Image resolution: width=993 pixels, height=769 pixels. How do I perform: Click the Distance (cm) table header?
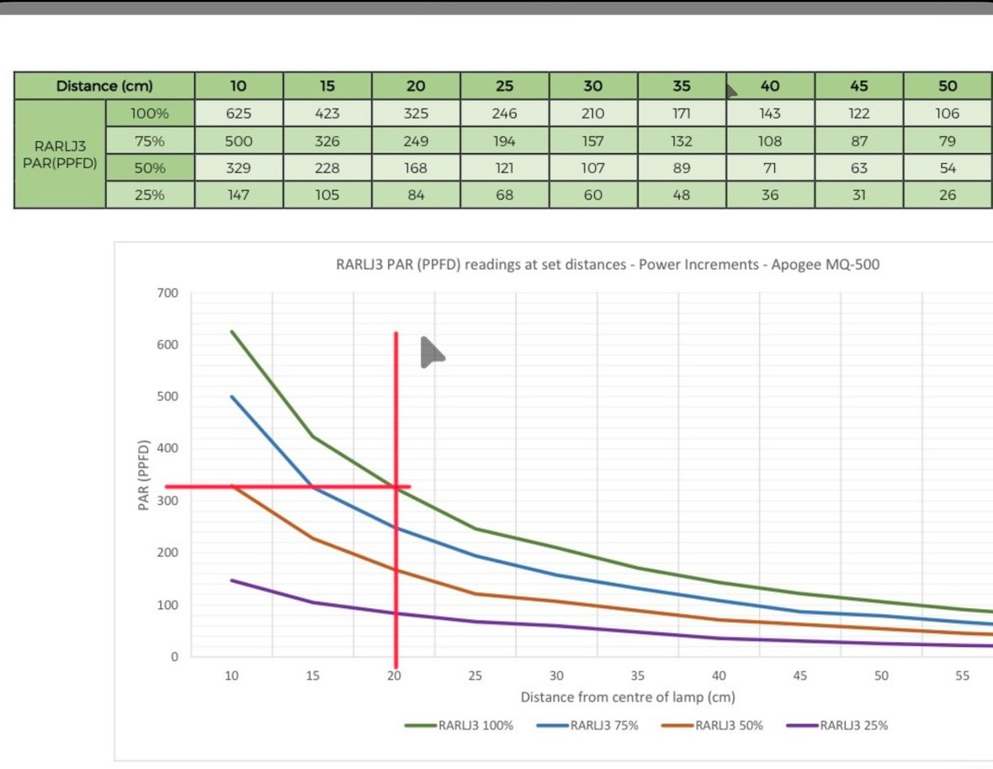point(104,86)
